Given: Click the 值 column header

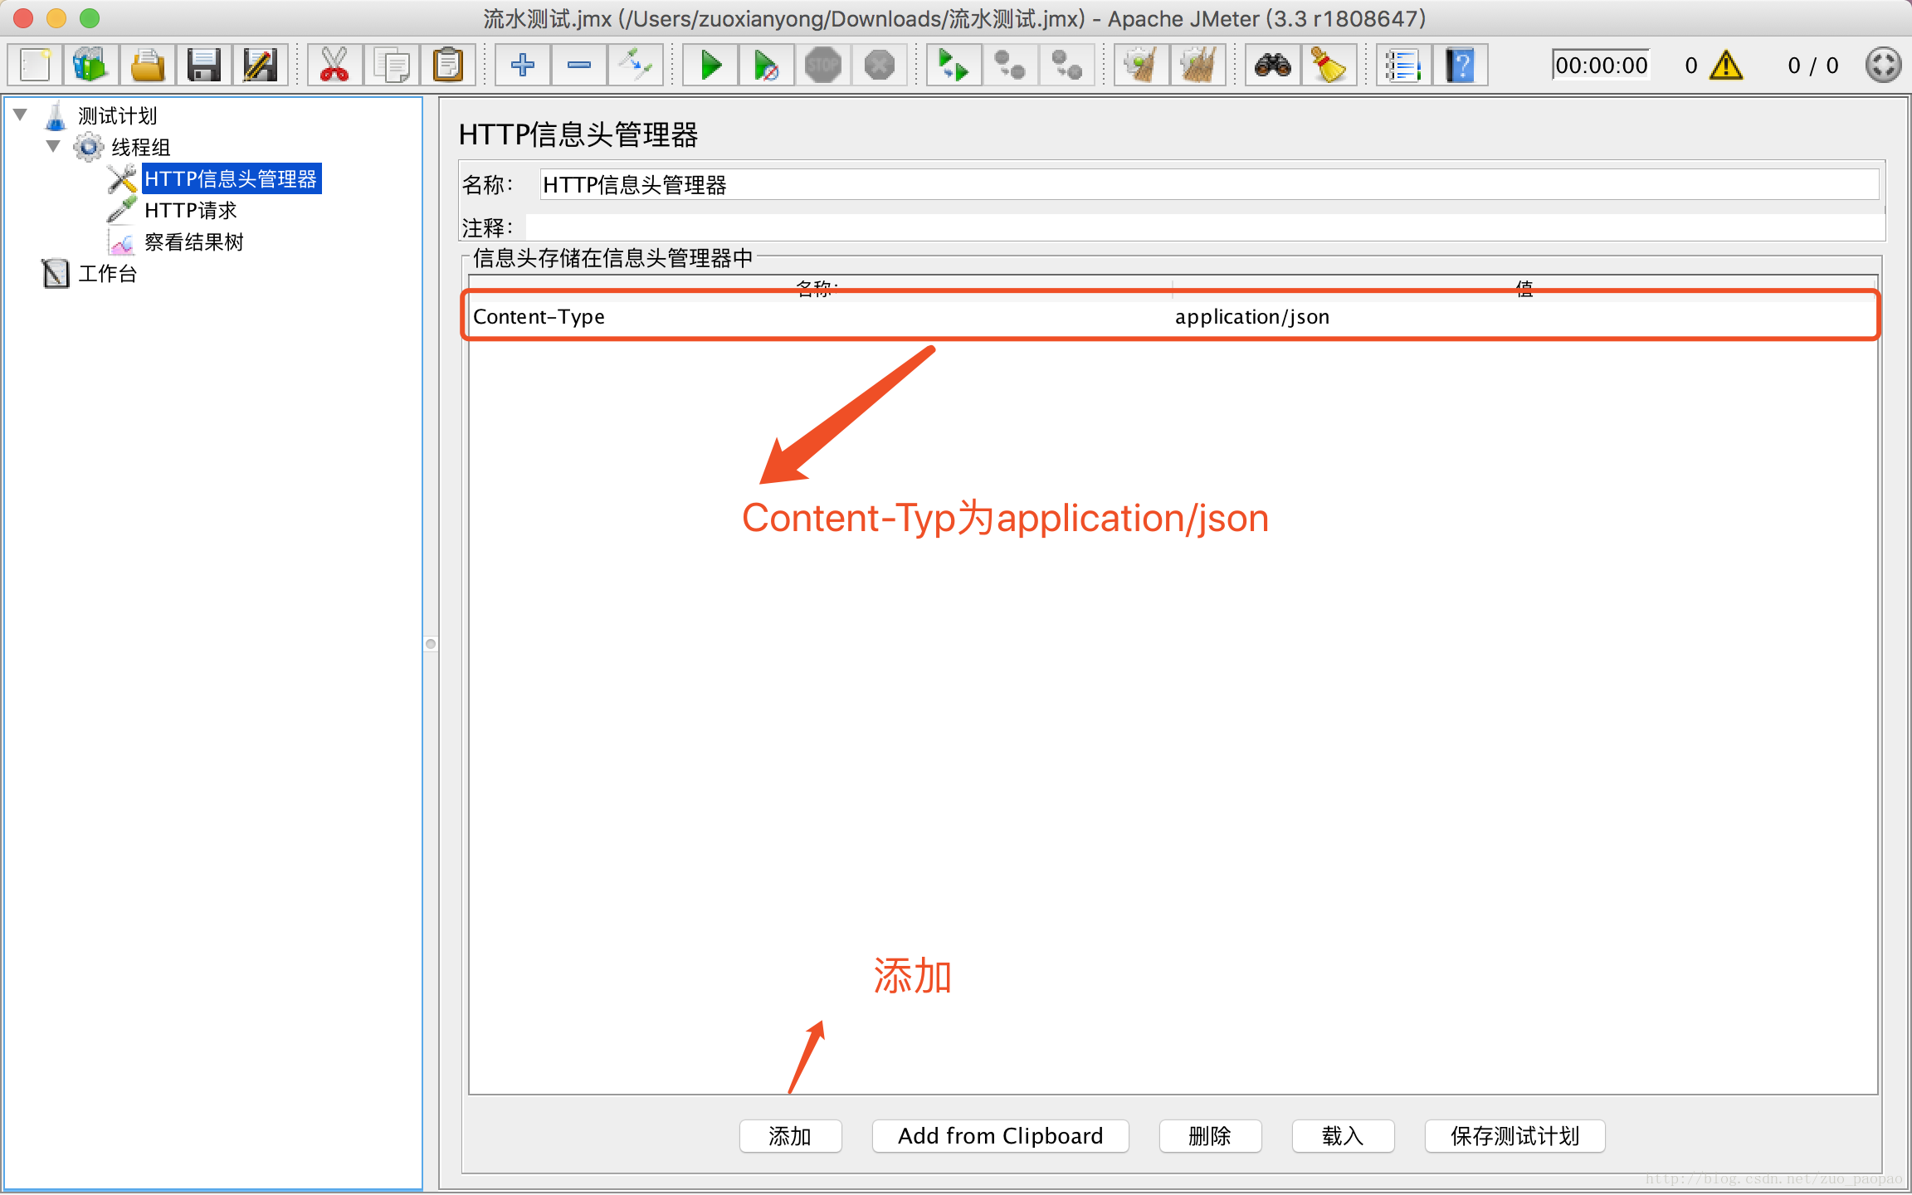Looking at the screenshot, I should pyautogui.click(x=1524, y=287).
